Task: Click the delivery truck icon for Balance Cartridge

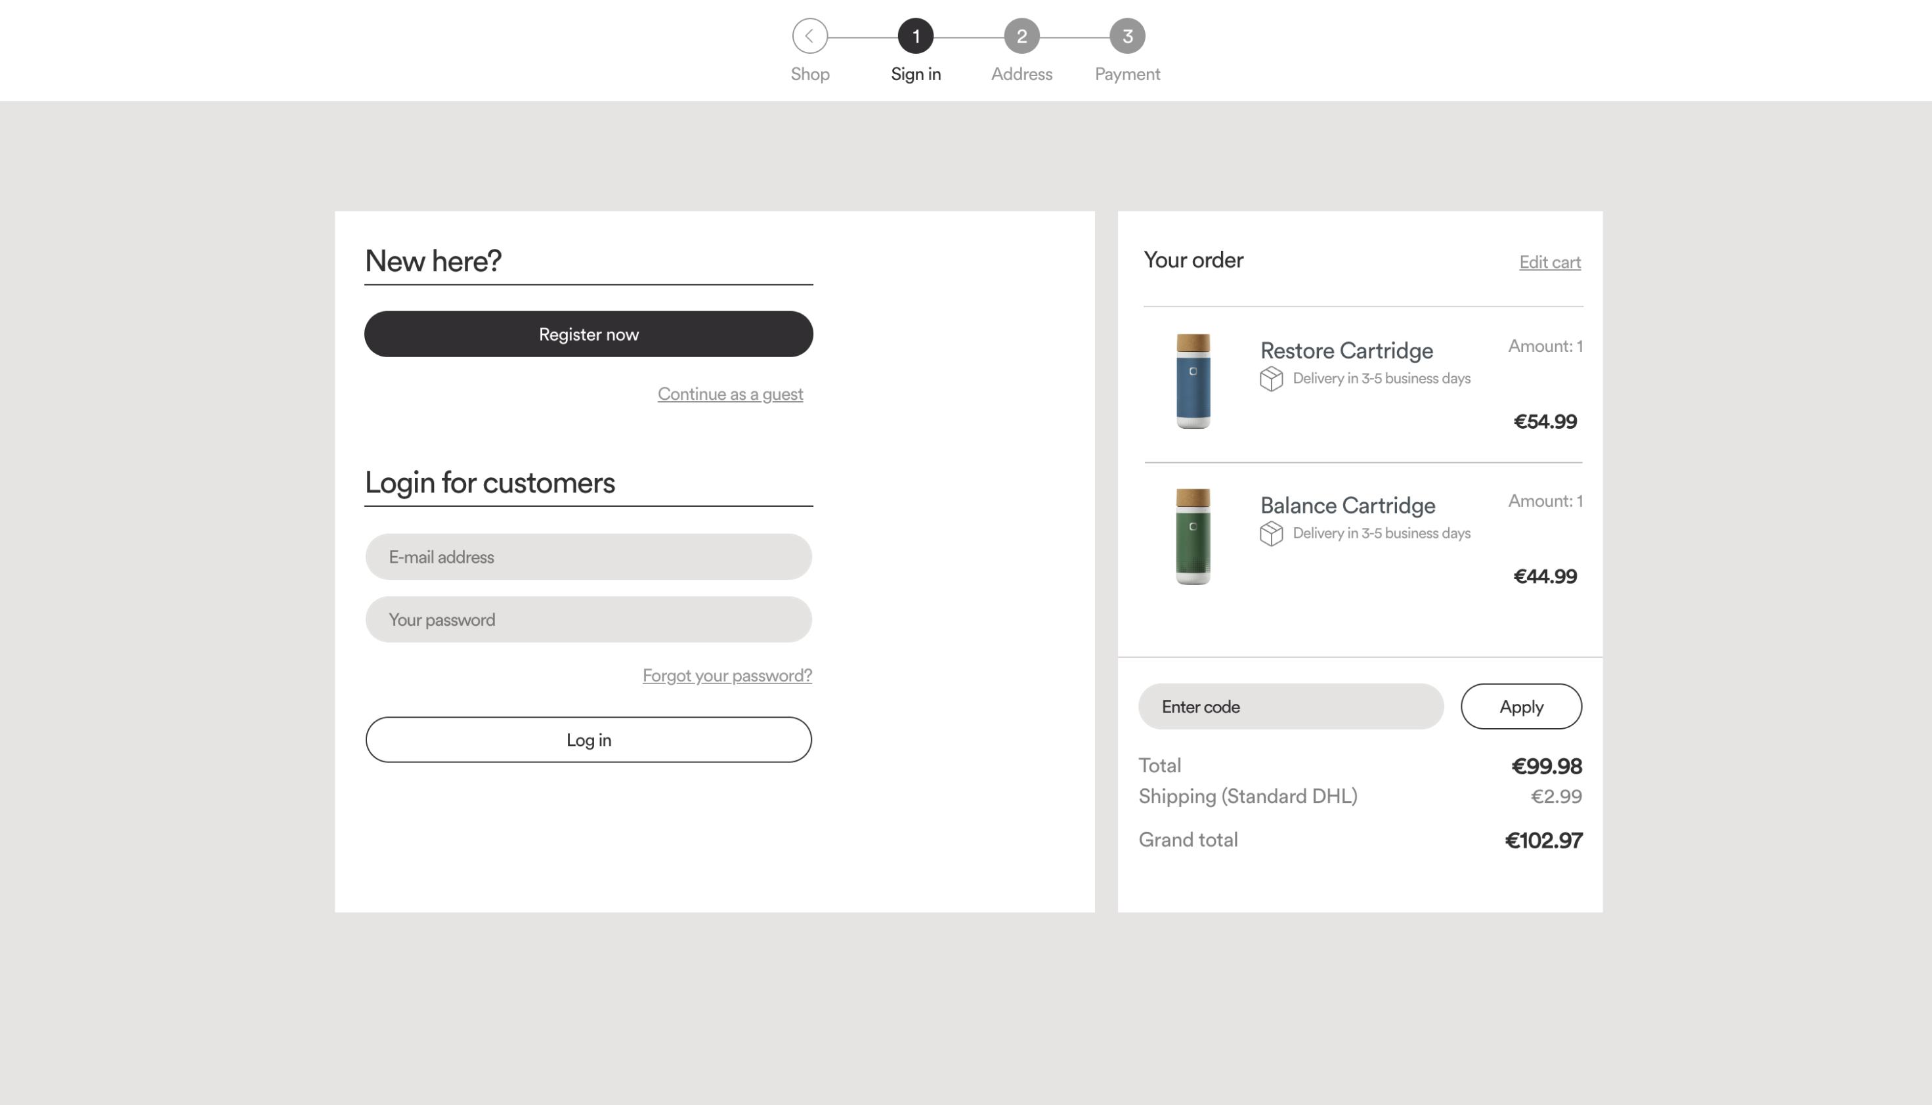Action: (x=1271, y=533)
